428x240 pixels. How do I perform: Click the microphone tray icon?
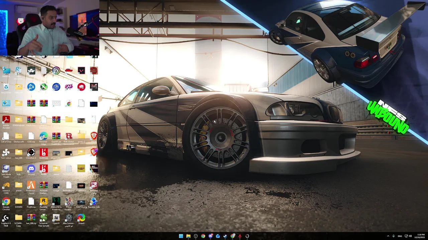tap(394, 236)
